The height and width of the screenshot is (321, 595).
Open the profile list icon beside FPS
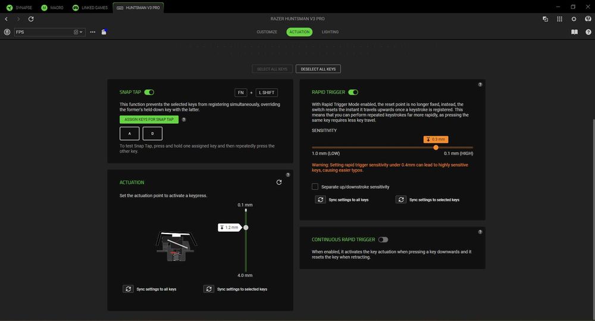pyautogui.click(x=7, y=32)
